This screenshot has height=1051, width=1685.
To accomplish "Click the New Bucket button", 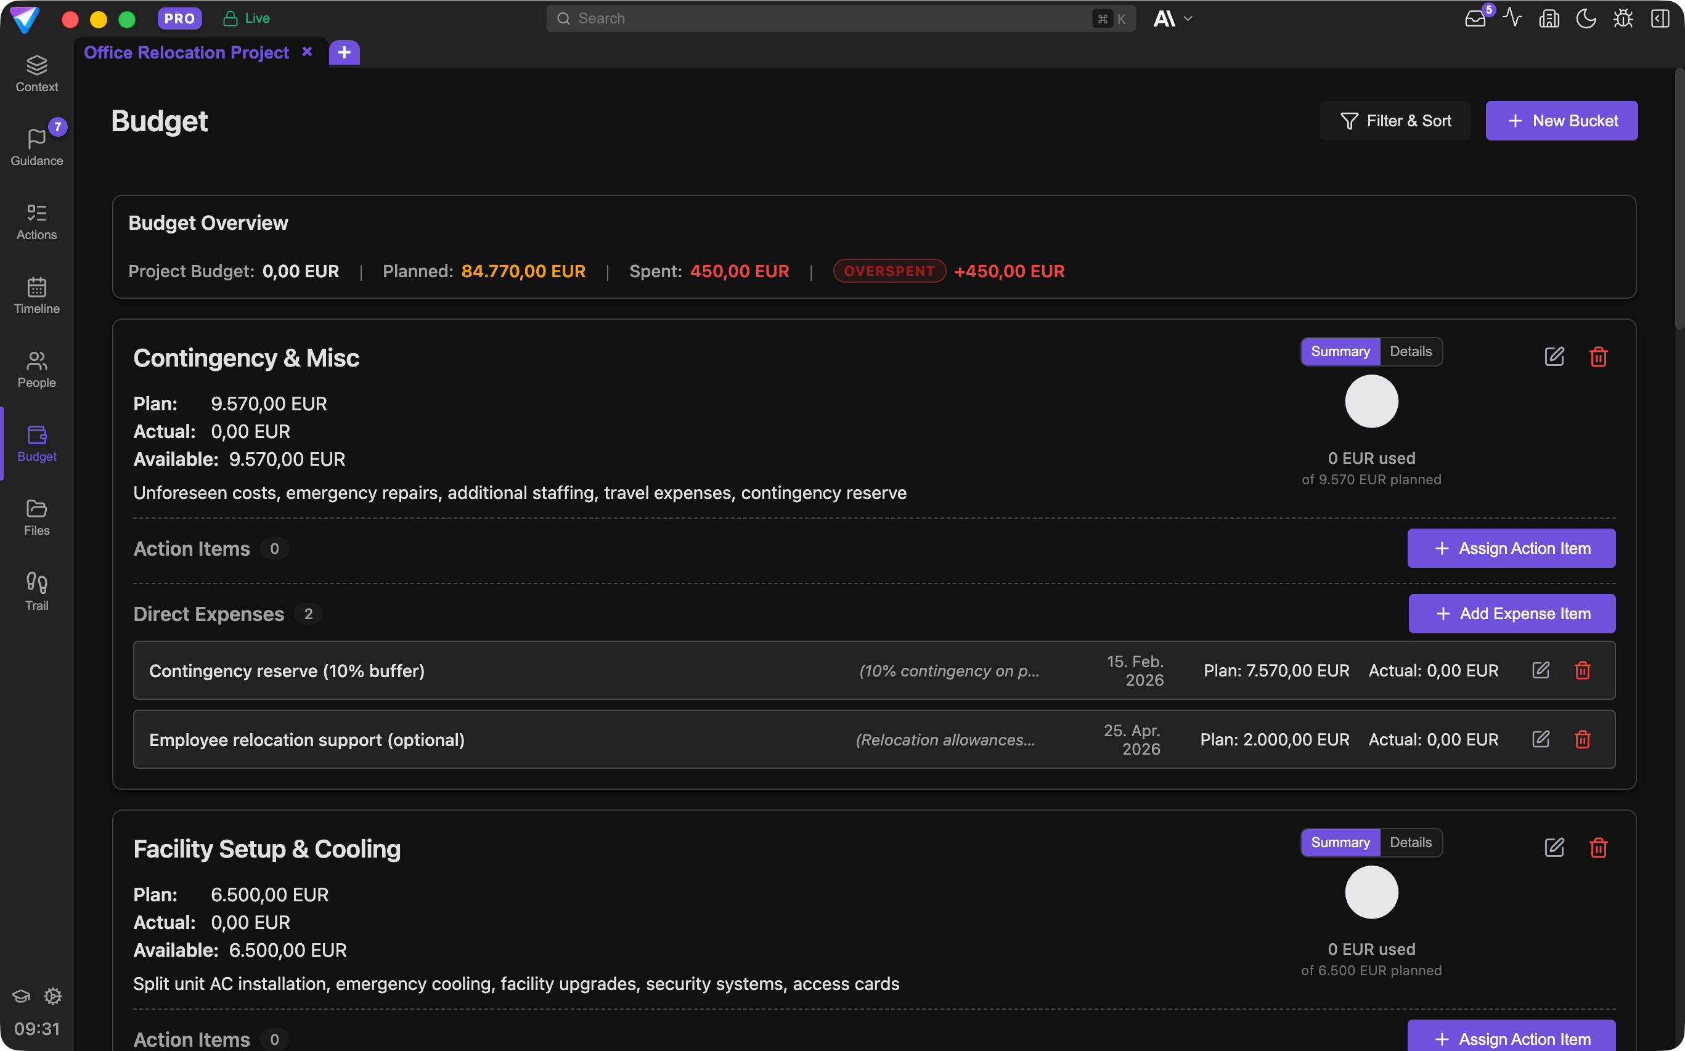I will coord(1561,121).
